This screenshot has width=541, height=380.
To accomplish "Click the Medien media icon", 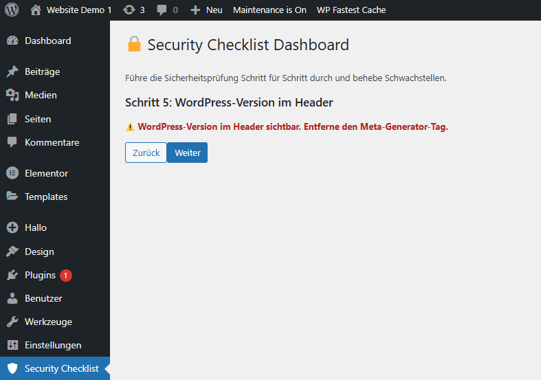I will pos(12,95).
